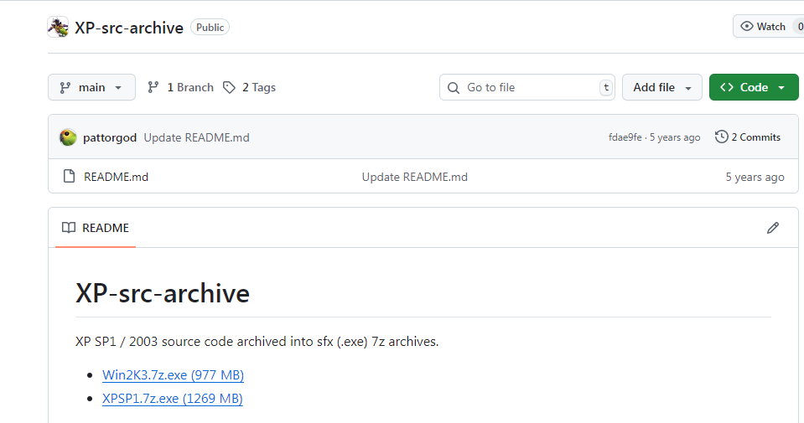This screenshot has height=423, width=804.
Task: Open the pattorgod user profile link
Action: tap(110, 137)
